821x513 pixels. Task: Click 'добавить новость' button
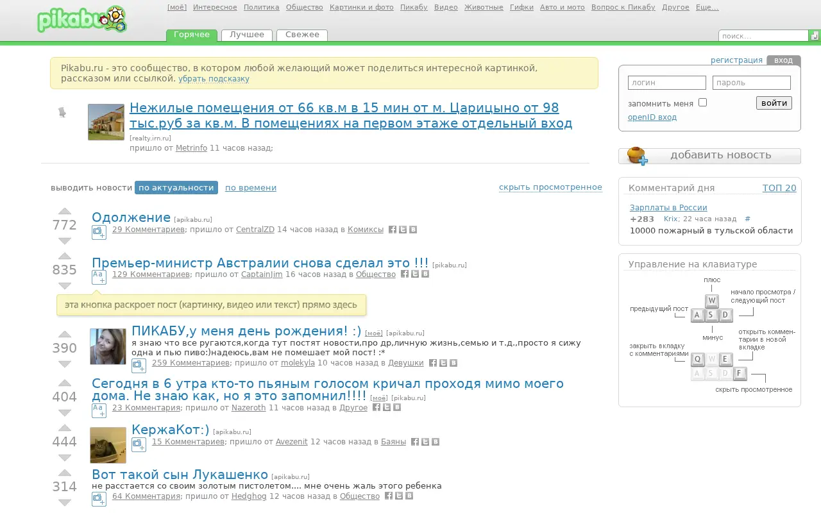click(x=709, y=155)
